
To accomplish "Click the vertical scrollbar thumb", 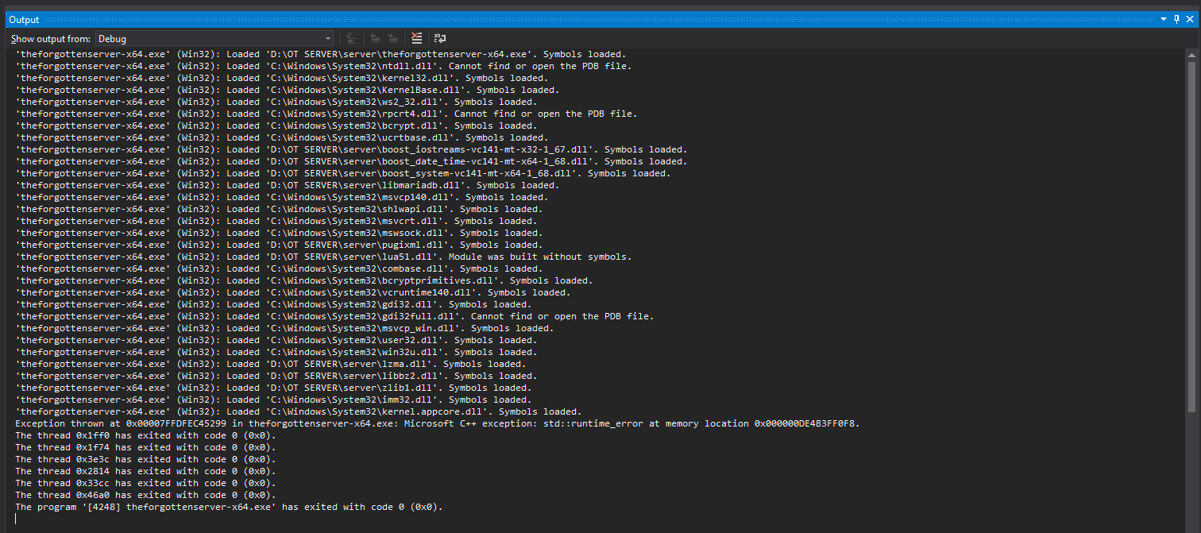I will 1191,236.
